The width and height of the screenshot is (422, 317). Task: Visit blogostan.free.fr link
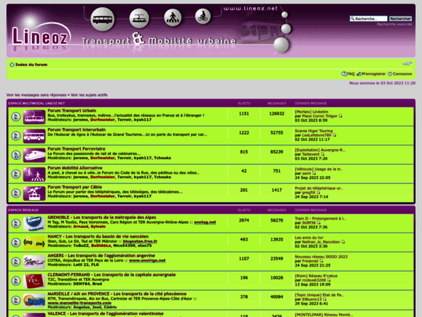tap(140, 241)
